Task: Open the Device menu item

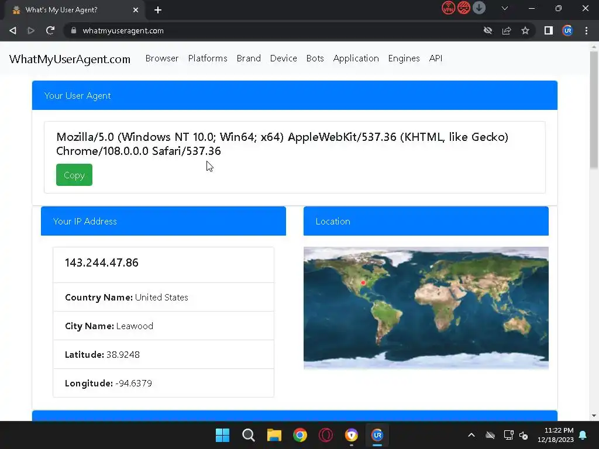Action: coord(284,58)
